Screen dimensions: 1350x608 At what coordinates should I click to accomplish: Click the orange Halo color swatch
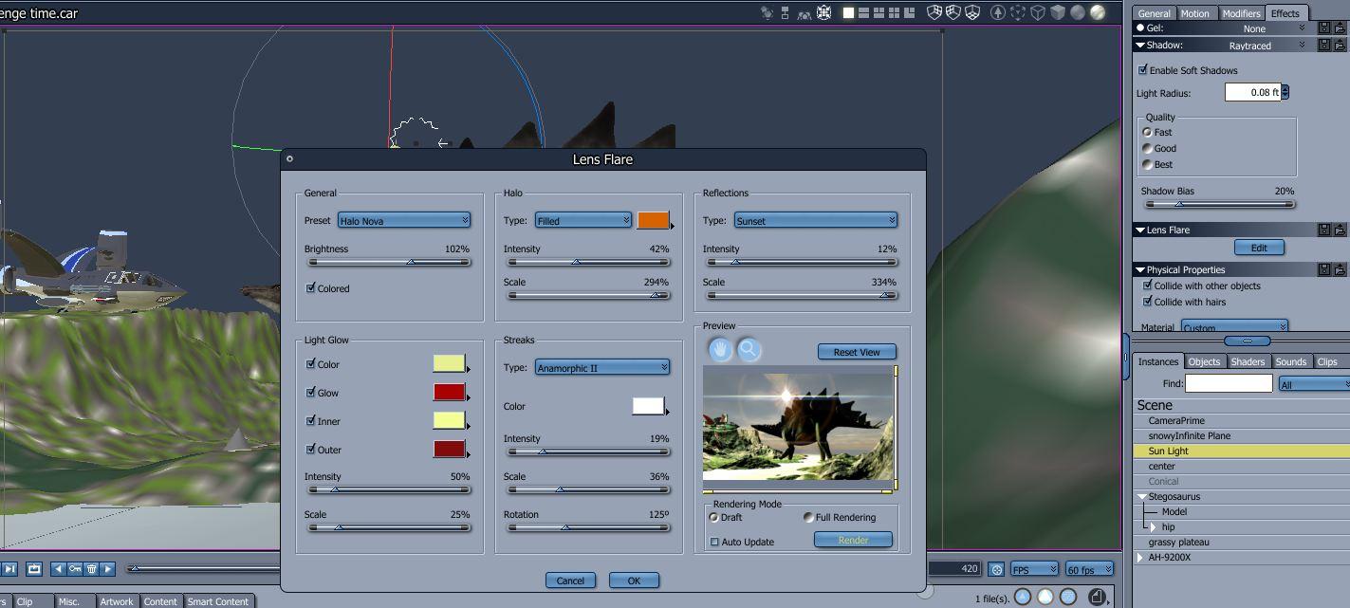654,220
